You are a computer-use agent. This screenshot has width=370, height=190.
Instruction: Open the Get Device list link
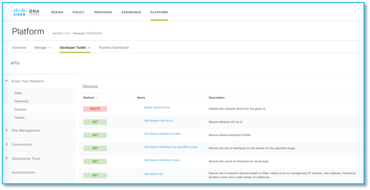coord(154,174)
